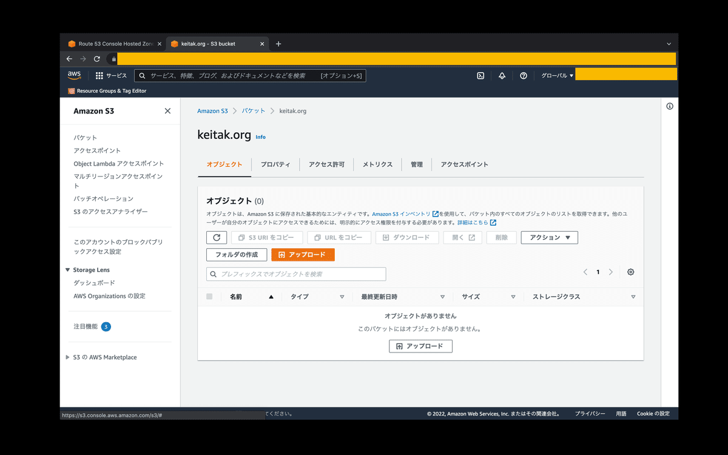Open a new browser tab

click(x=278, y=44)
